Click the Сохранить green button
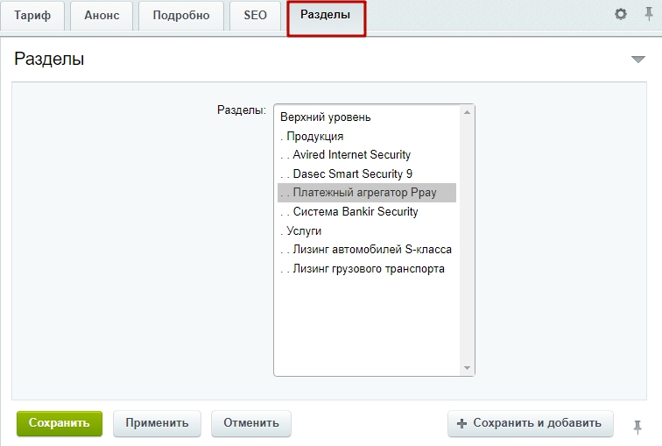Viewport: 662px width, 446px height. (60, 423)
